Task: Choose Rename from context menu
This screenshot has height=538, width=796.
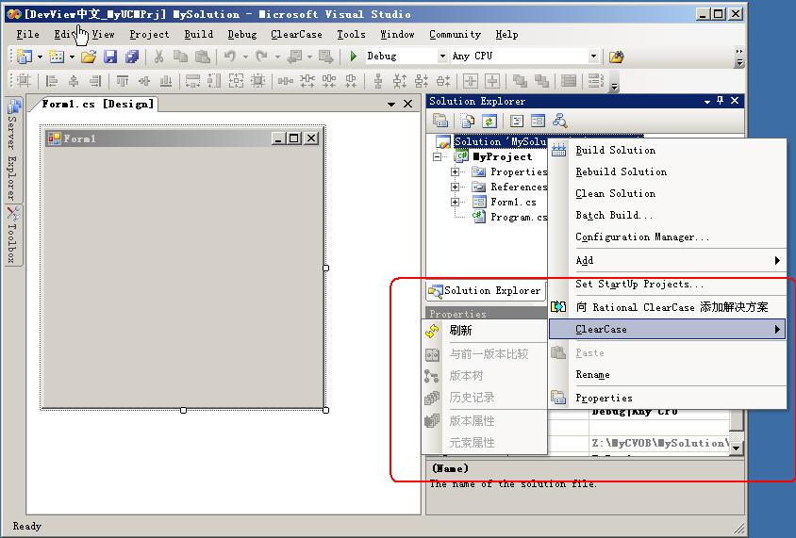Action: pos(668,375)
